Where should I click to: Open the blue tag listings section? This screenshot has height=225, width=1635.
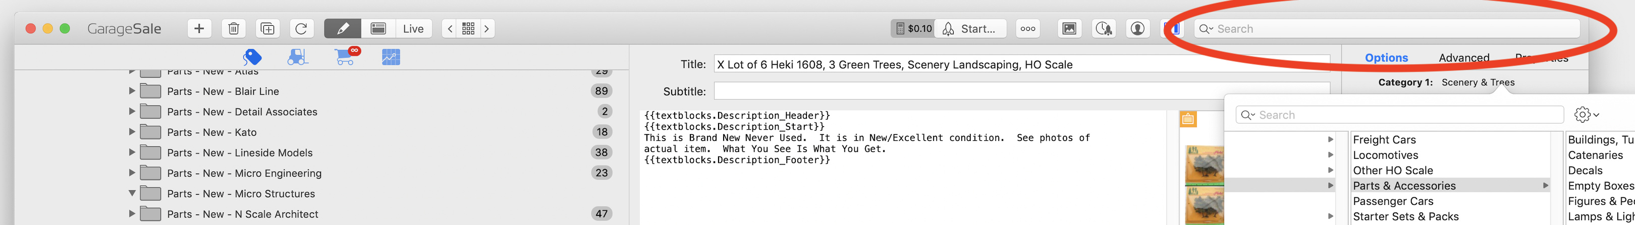pyautogui.click(x=252, y=57)
